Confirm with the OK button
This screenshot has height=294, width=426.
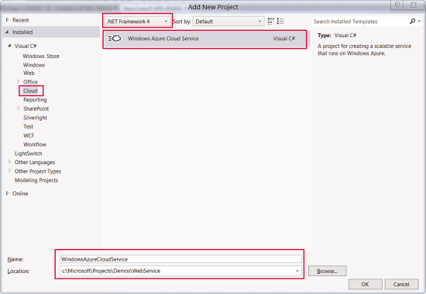click(365, 284)
